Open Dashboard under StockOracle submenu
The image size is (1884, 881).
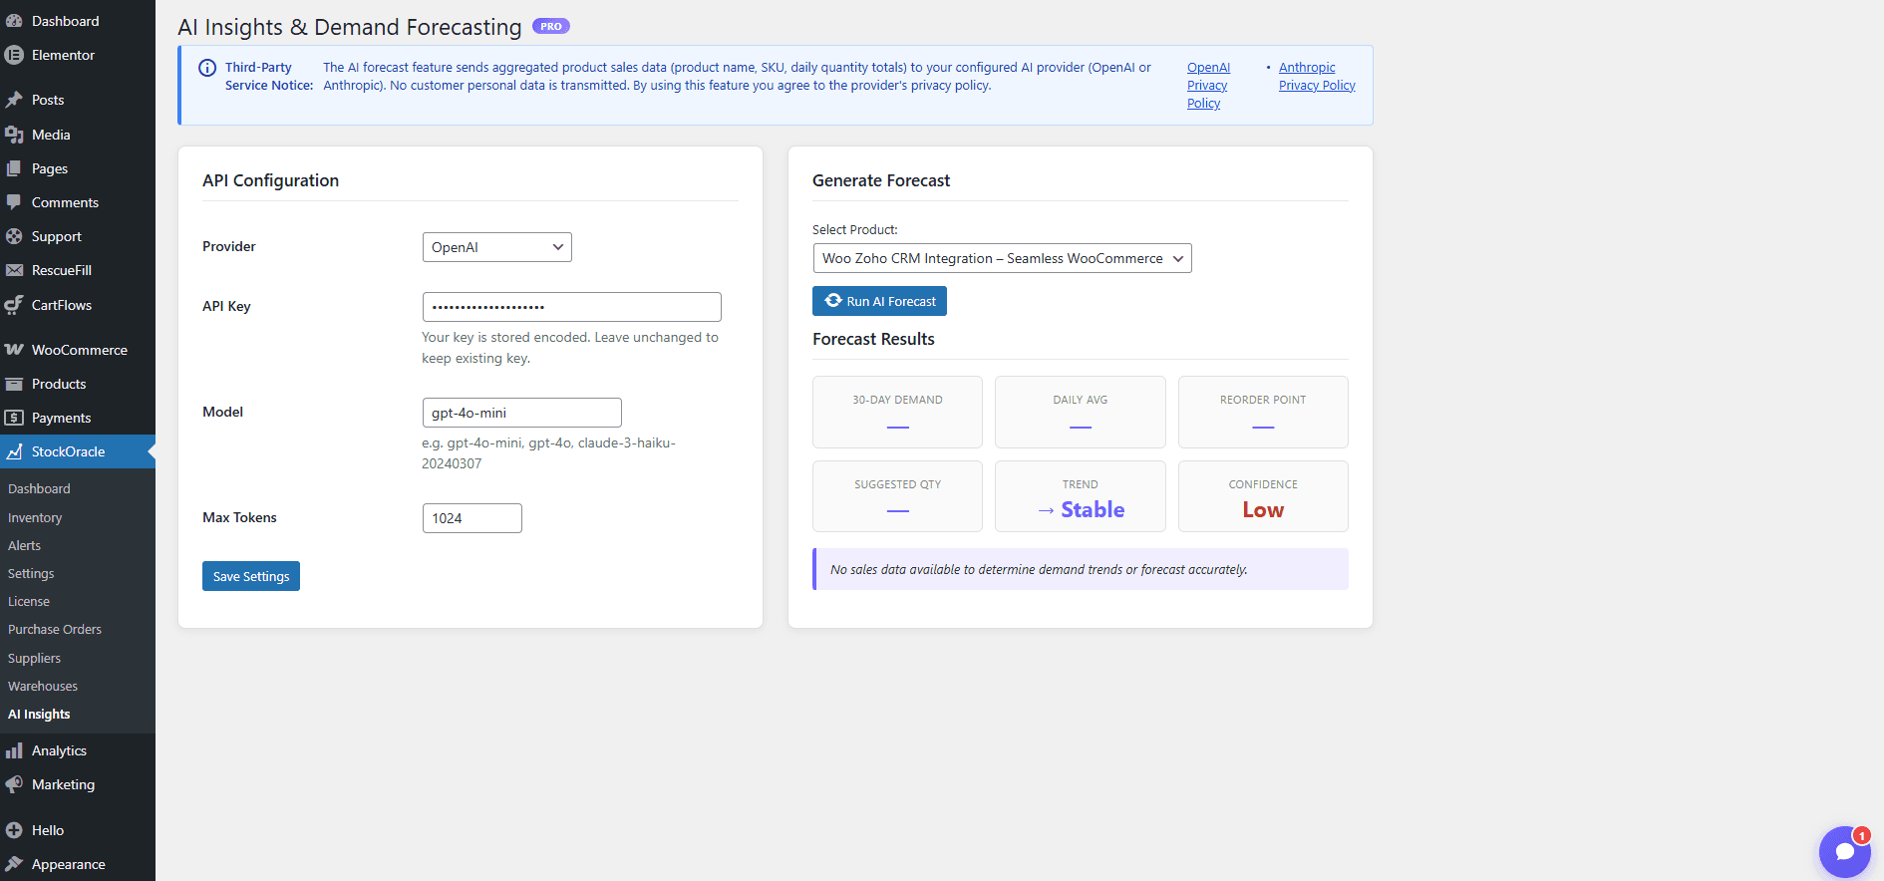pos(39,488)
